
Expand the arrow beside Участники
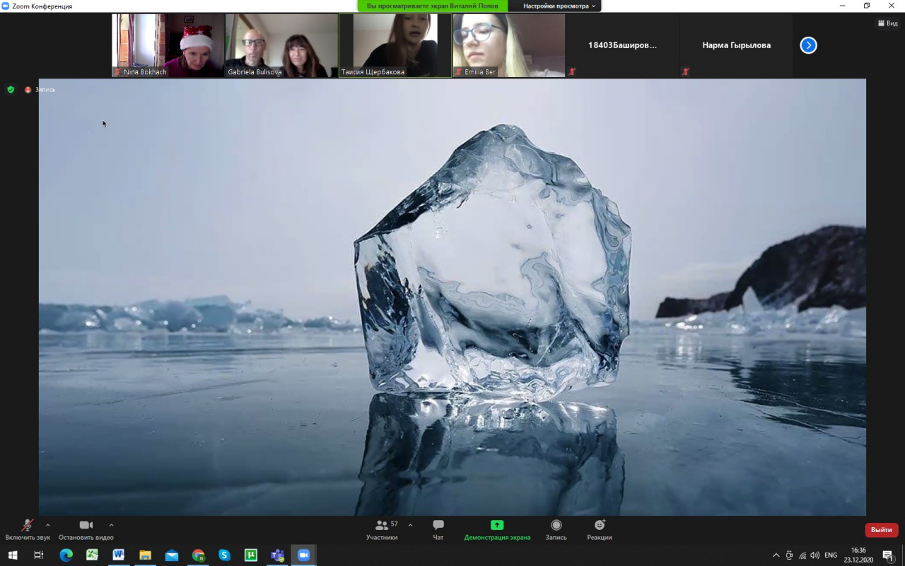coord(410,525)
